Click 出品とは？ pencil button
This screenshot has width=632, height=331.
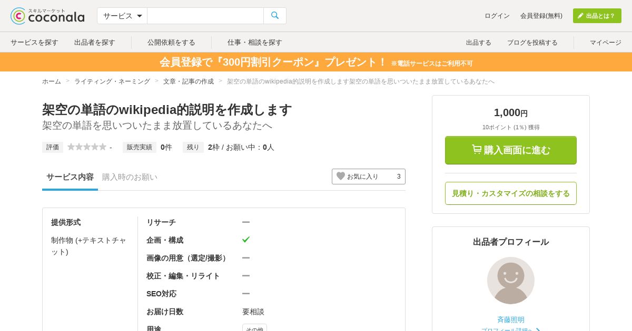[x=597, y=16]
